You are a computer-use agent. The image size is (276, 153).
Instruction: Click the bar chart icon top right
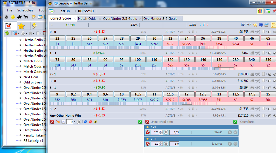(260, 11)
